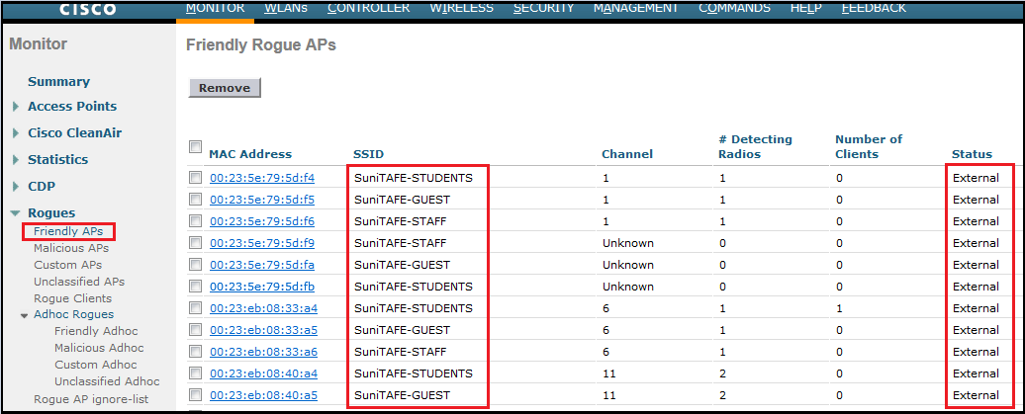Expand the Statistics sidebar section
Viewport: 1025px width, 414px height.
coord(15,160)
